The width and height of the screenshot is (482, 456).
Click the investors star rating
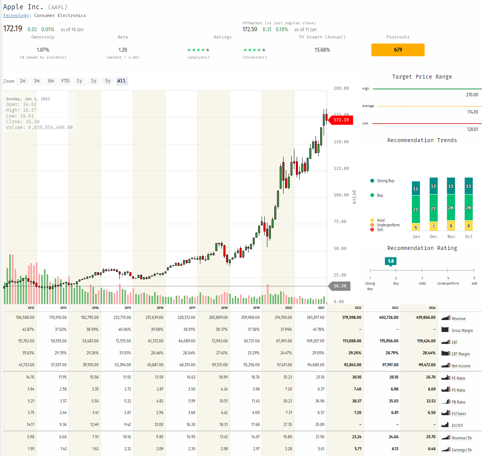tap(254, 50)
